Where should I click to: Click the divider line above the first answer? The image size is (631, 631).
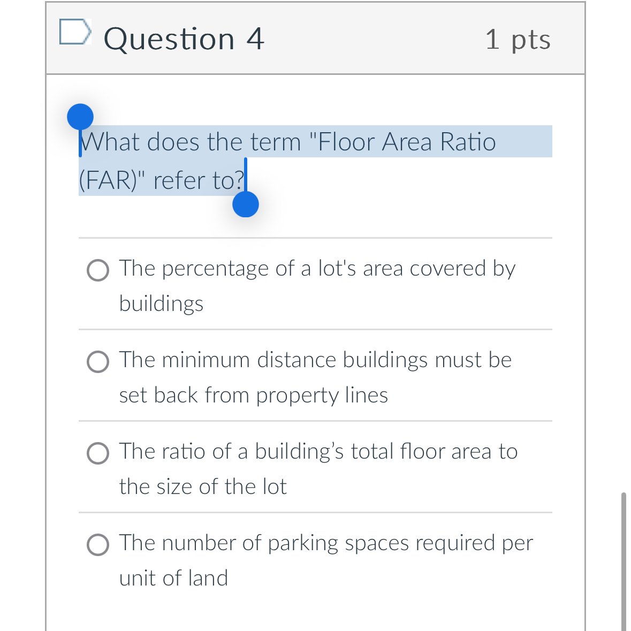coord(315,238)
